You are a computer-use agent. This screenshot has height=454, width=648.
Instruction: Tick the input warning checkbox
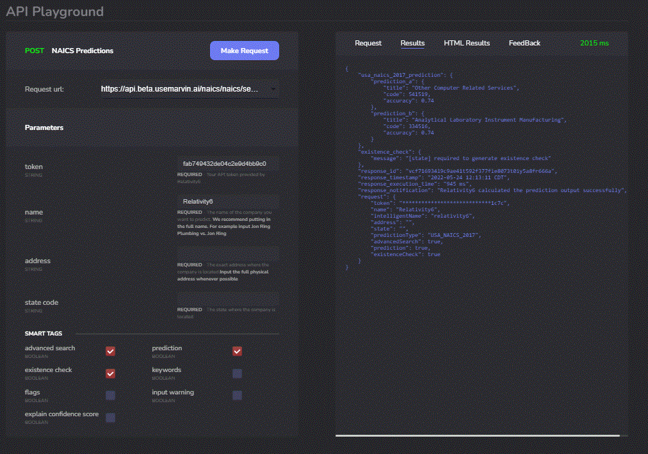237,395
